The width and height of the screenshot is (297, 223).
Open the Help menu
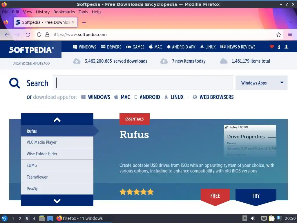[x=96, y=12]
